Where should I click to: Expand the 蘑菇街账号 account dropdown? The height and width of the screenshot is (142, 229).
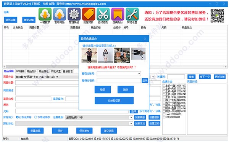point(139,73)
